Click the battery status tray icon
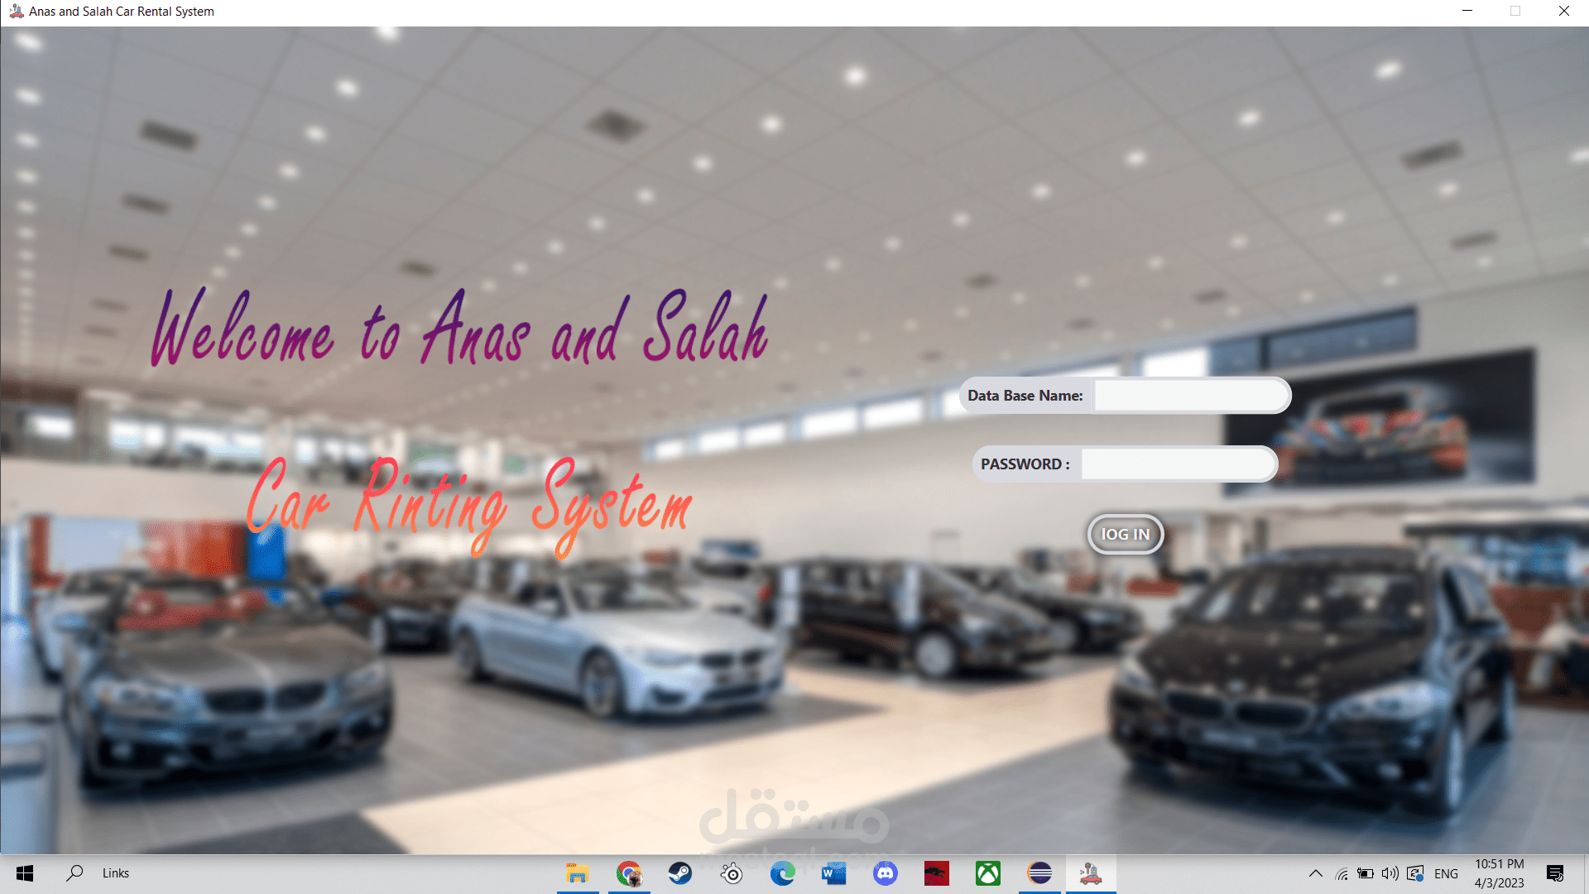This screenshot has width=1589, height=894. (1366, 873)
